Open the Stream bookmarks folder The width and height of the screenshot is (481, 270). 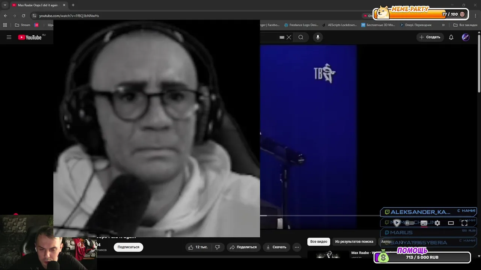click(x=23, y=25)
